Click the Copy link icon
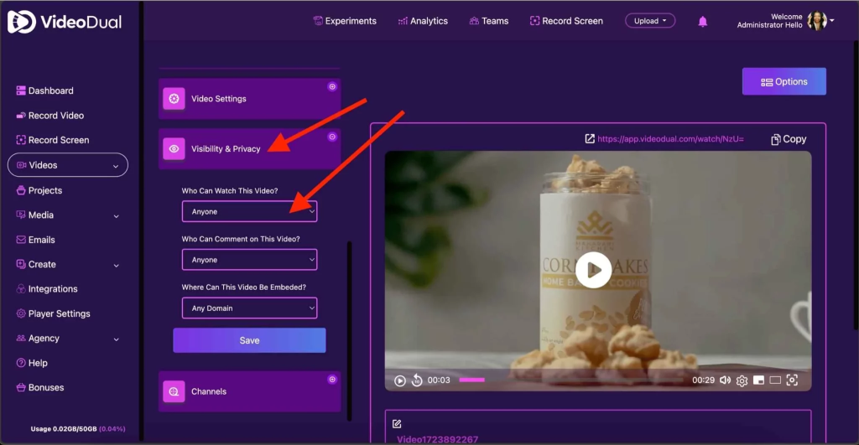The width and height of the screenshot is (859, 445). pyautogui.click(x=789, y=139)
